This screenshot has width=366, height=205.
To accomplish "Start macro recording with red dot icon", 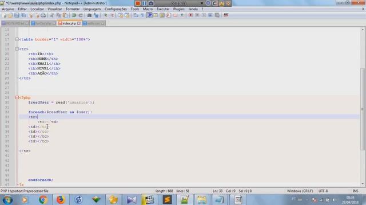I will [x=190, y=15].
